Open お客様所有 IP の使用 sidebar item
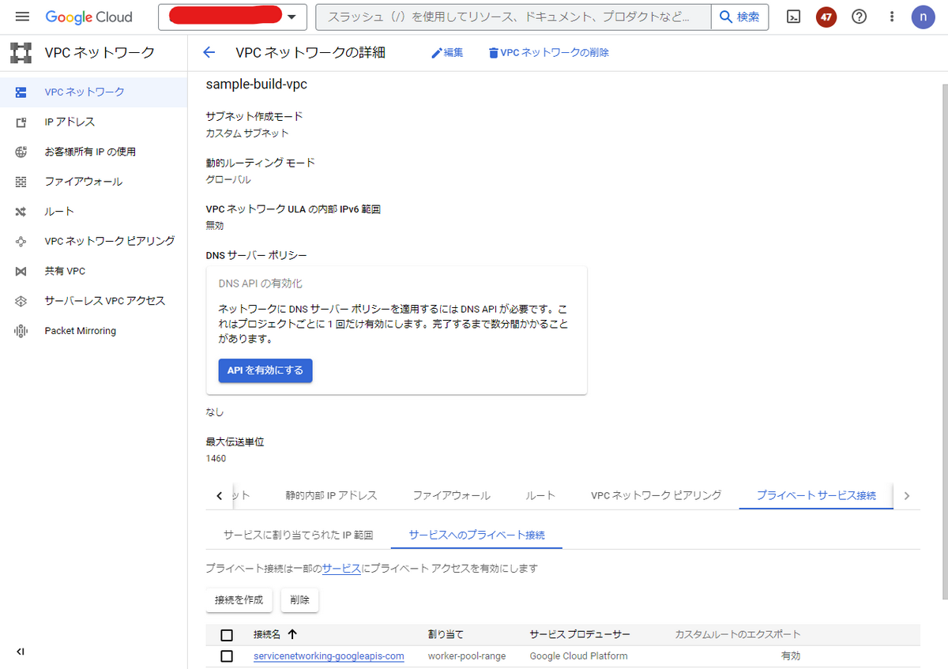Screen dimensions: 948x669 coord(93,152)
